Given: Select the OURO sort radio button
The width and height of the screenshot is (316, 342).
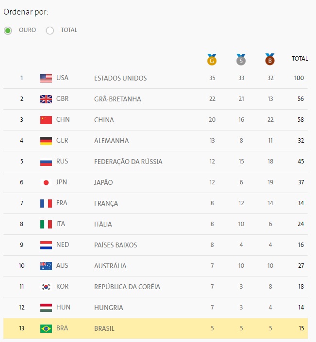Looking at the screenshot, I should pos(8,31).
